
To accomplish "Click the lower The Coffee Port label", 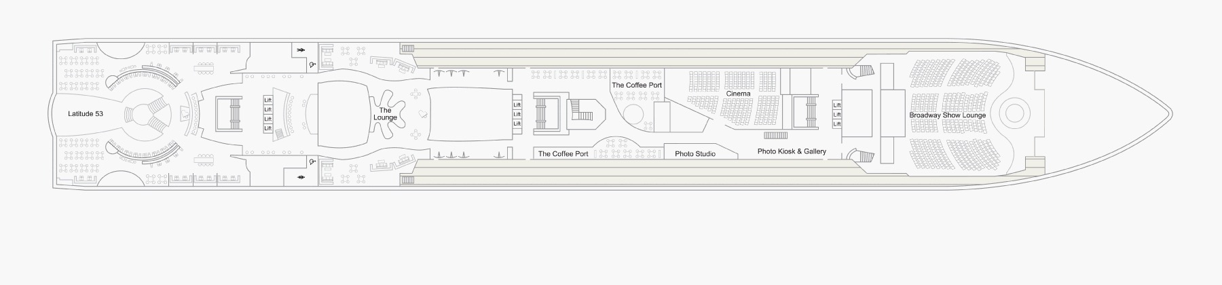I will pyautogui.click(x=563, y=154).
